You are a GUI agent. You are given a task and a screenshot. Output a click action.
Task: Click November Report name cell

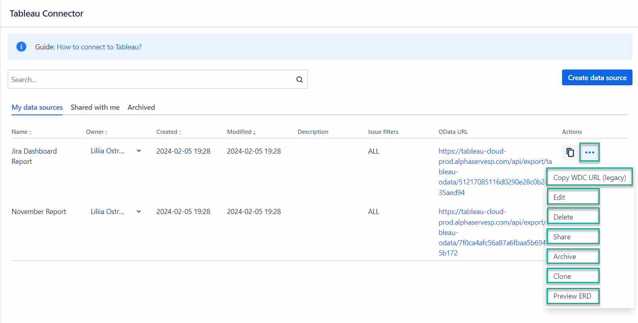tap(39, 212)
